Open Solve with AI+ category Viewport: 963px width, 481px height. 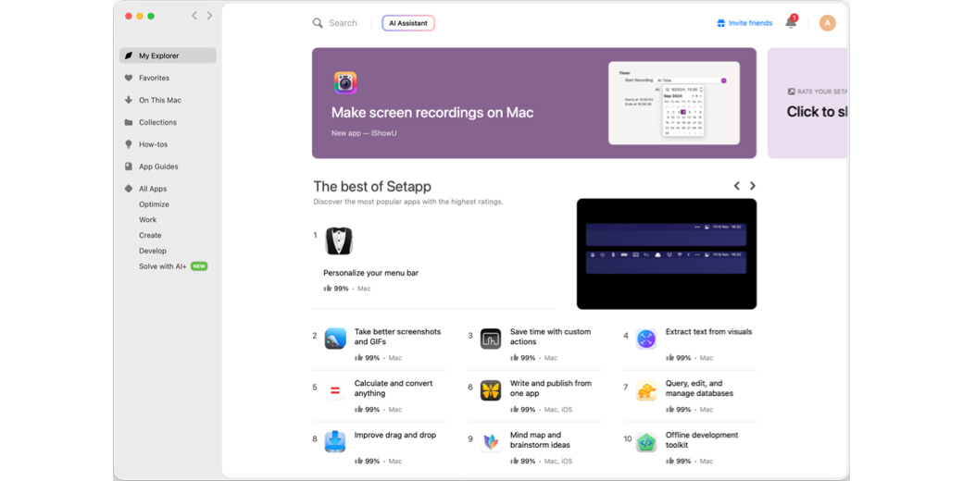[x=163, y=266]
